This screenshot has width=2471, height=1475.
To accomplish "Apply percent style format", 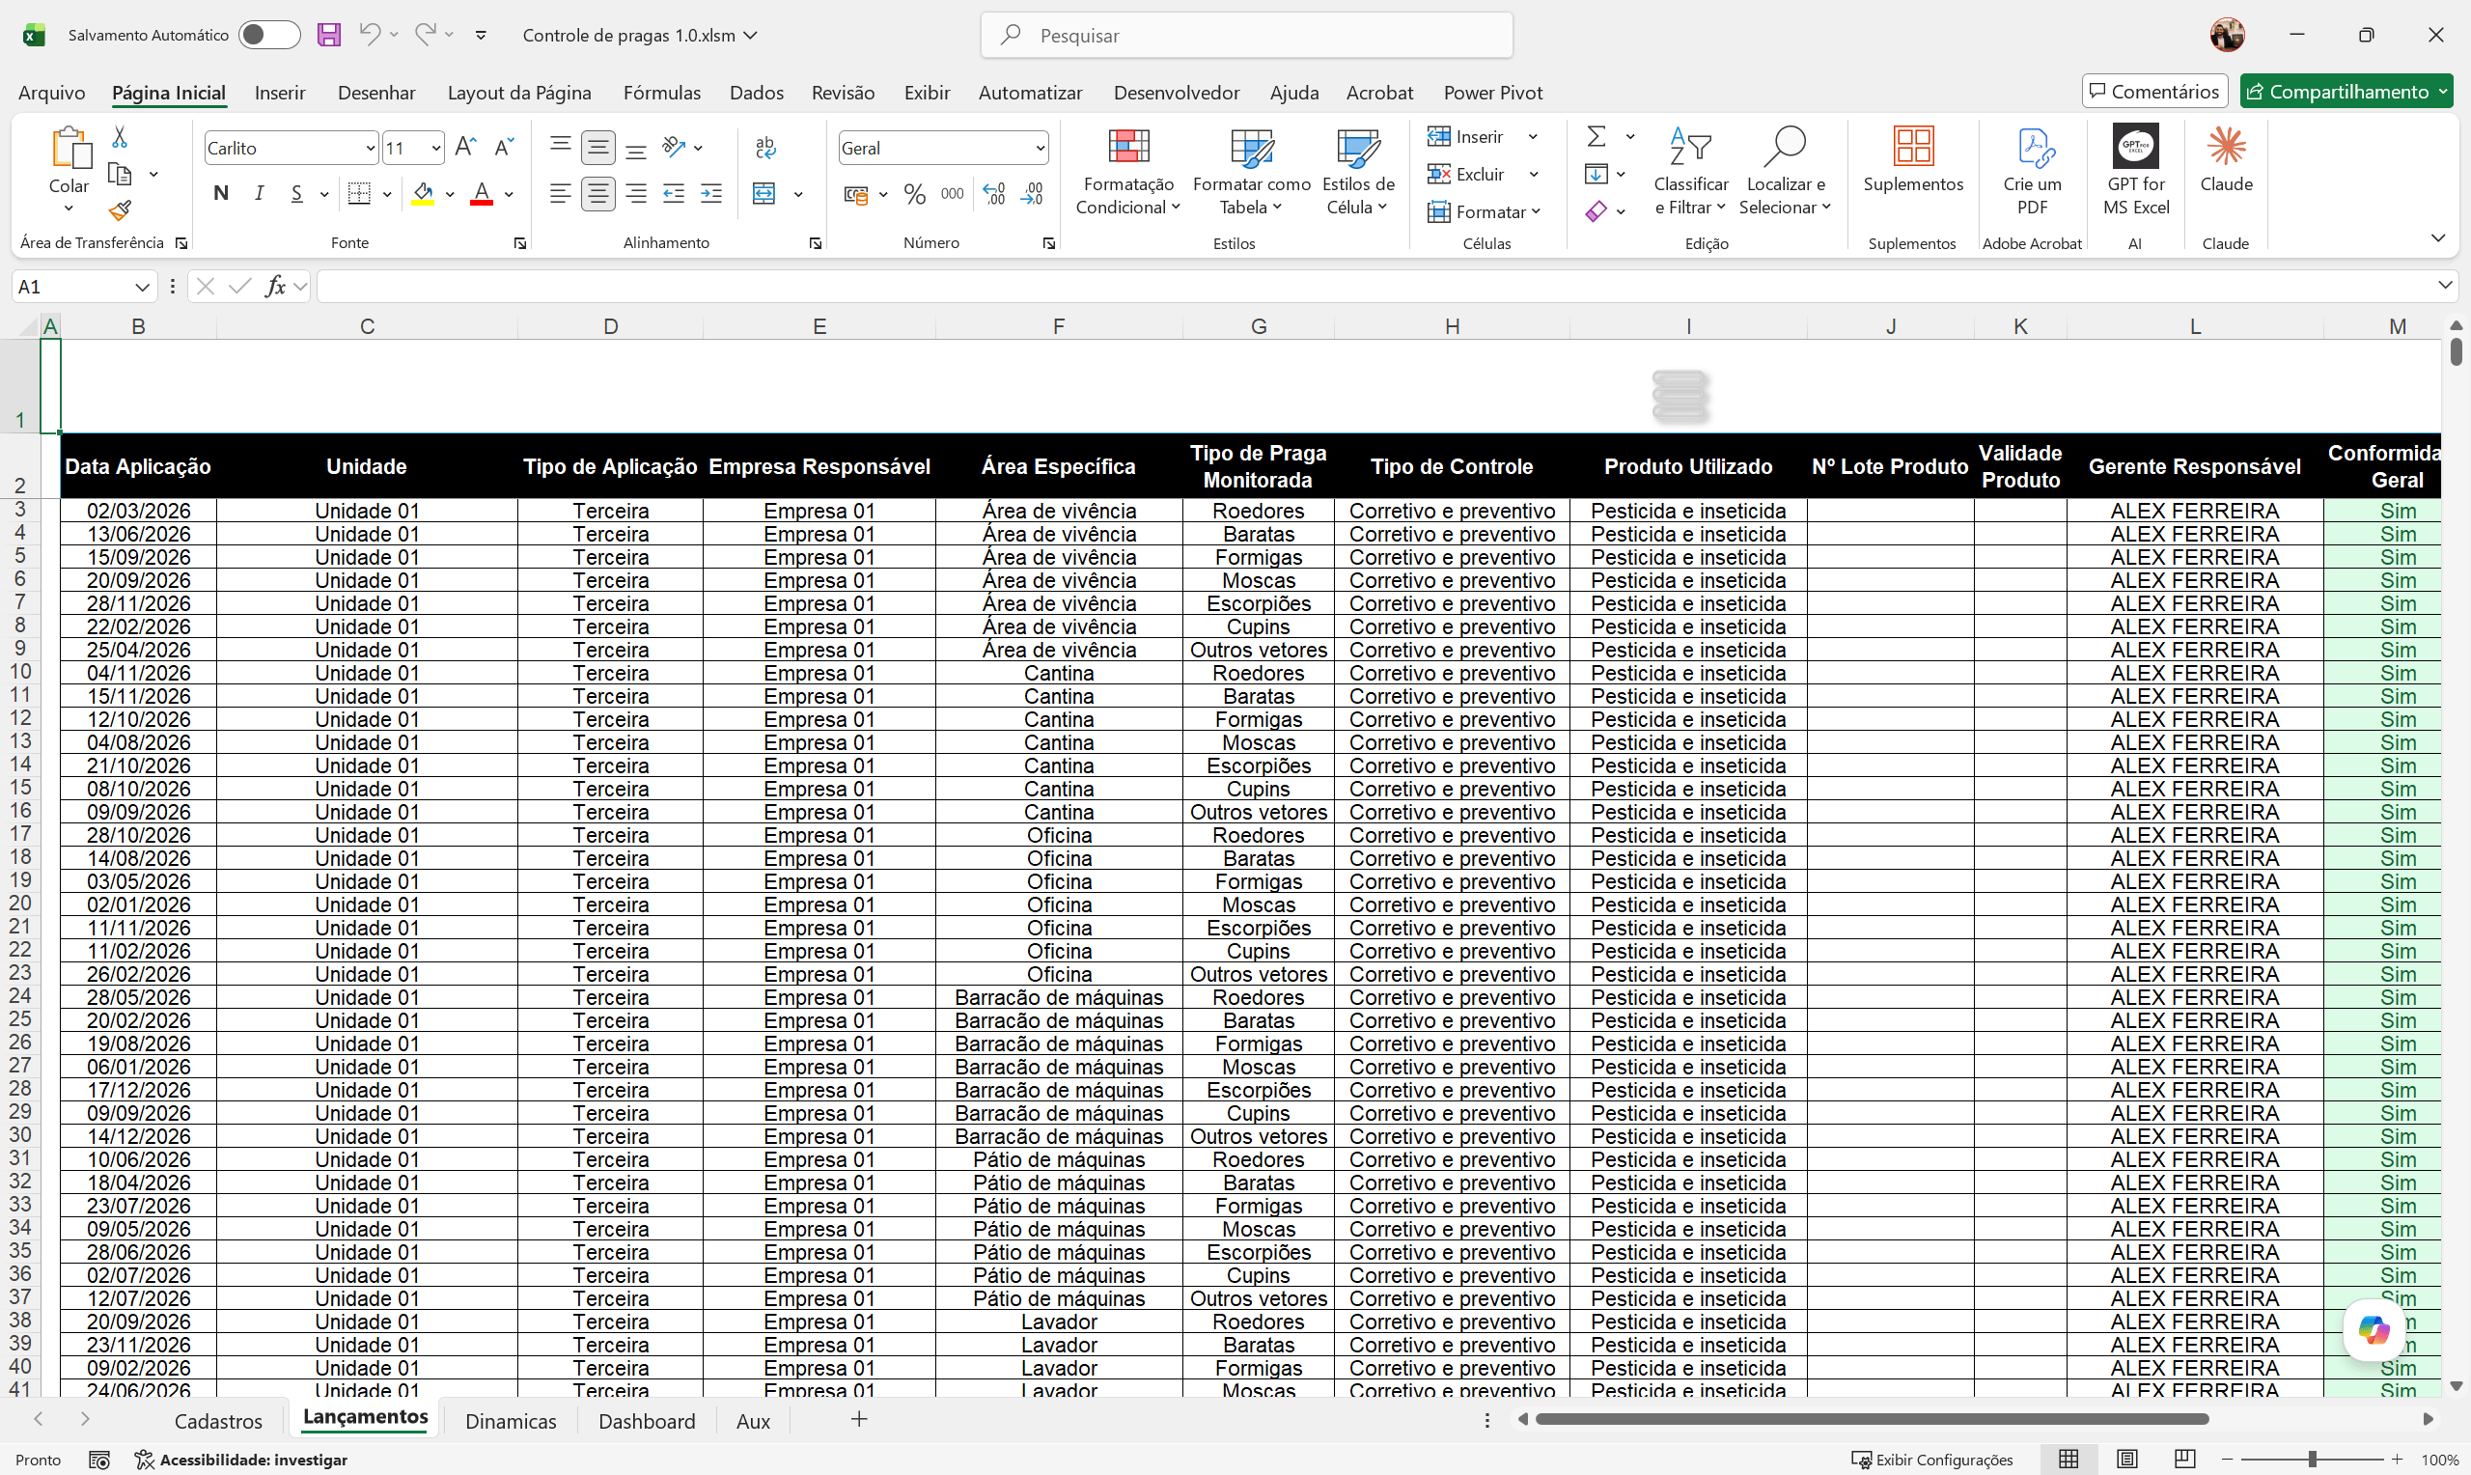I will click(915, 194).
